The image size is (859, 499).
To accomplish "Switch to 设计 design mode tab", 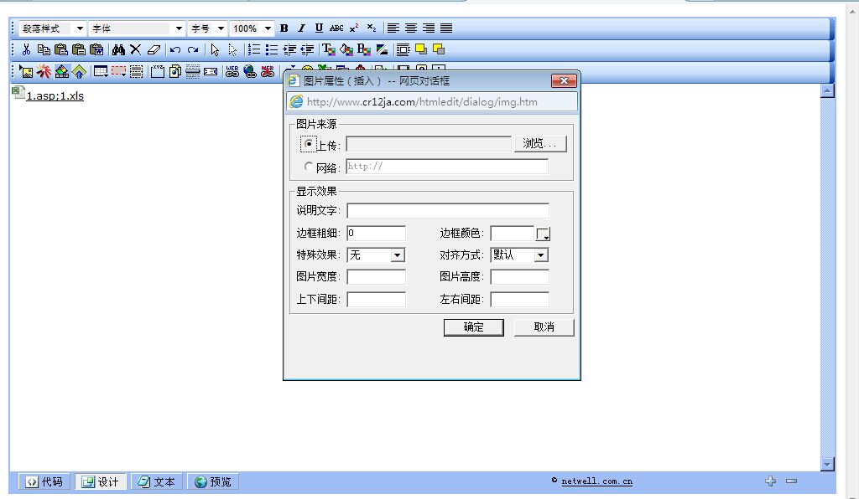I will 101,481.
